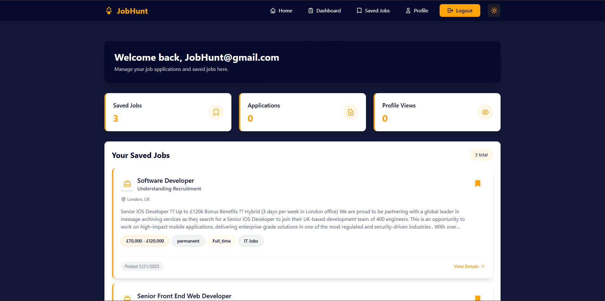Click the London, UK location pin icon
605x301 pixels.
(x=123, y=199)
